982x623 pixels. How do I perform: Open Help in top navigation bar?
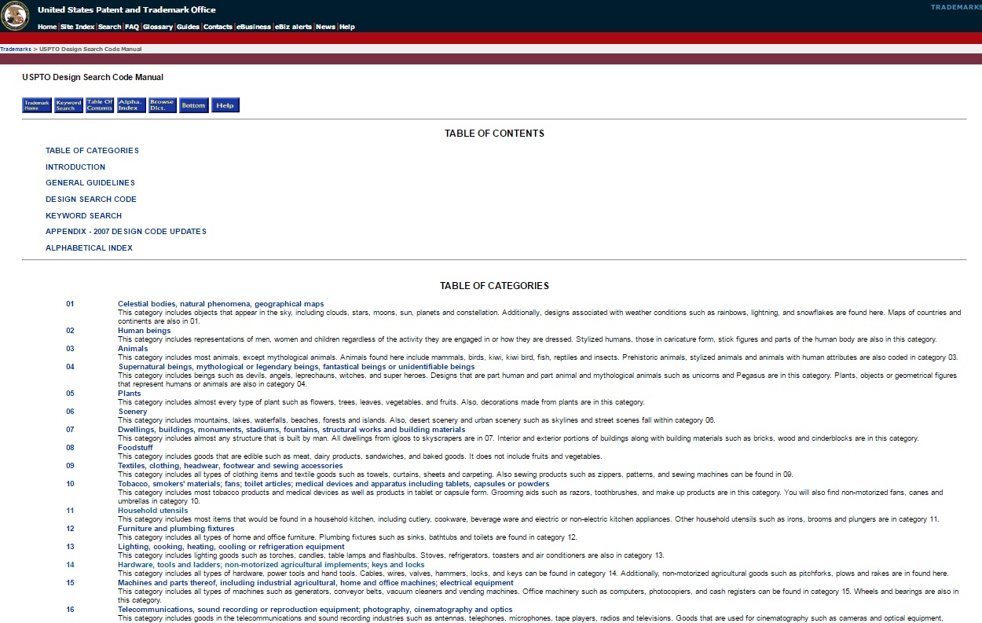pyautogui.click(x=347, y=27)
